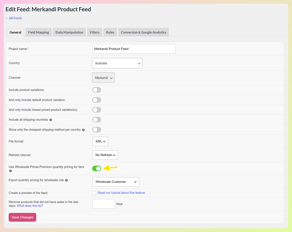The image size is (292, 232).
Task: Open Conversion & Google Analytics tab
Action: [x=144, y=32]
